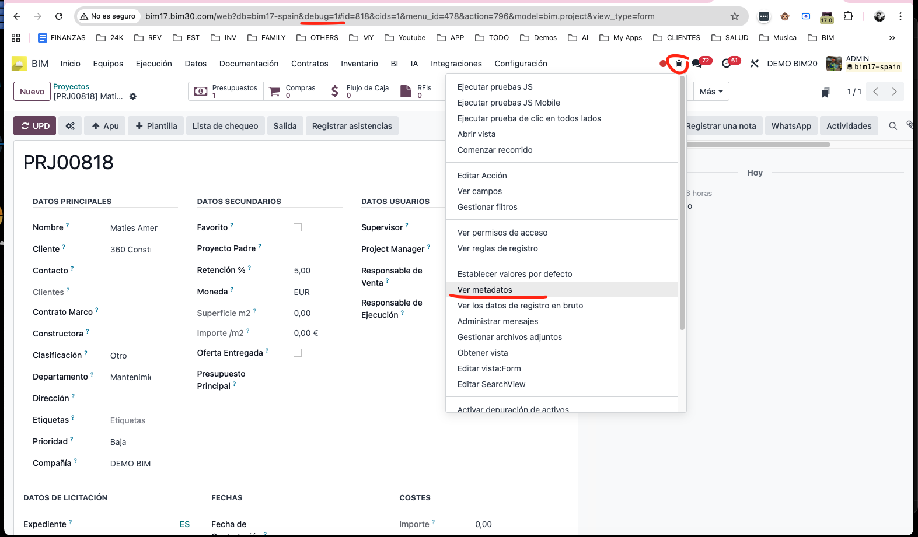Click the UPD button

coord(35,126)
